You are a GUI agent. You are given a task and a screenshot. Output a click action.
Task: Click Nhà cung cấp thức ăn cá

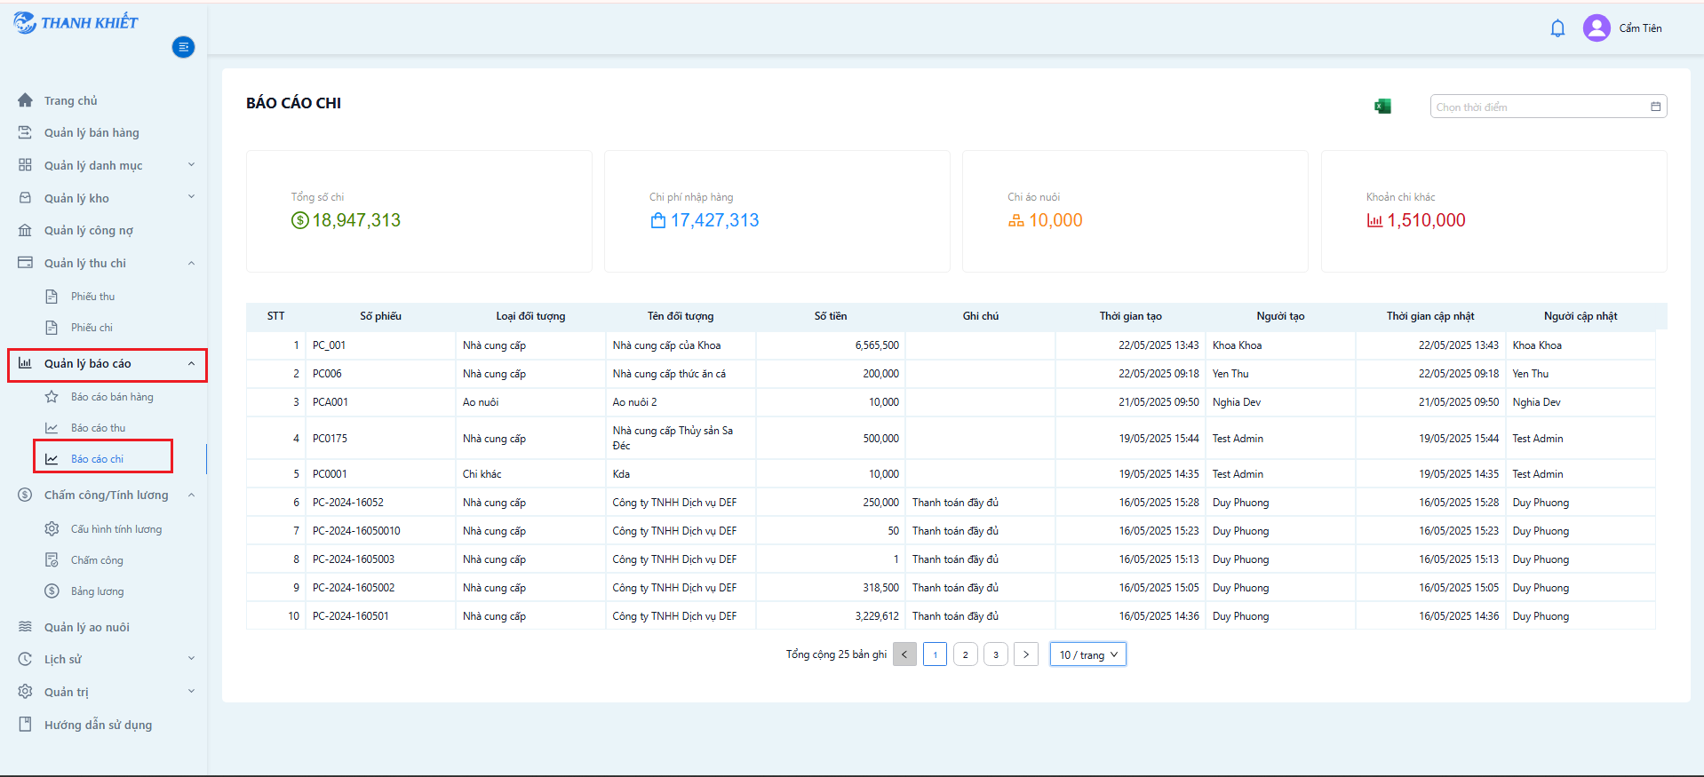pos(669,374)
